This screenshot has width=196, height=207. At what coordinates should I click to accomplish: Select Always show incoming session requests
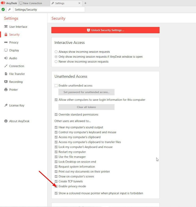56,52
